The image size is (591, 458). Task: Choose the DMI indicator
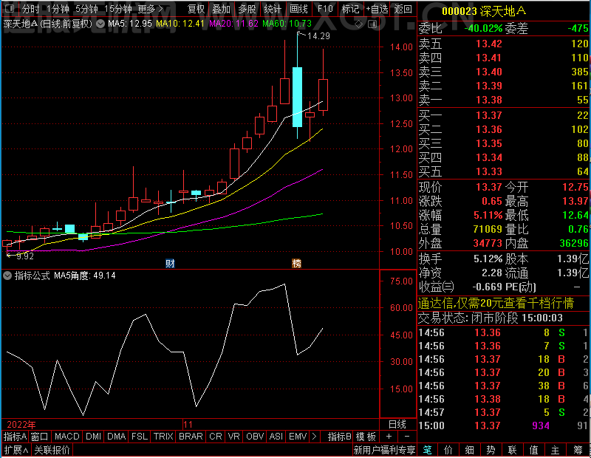pyautogui.click(x=94, y=437)
